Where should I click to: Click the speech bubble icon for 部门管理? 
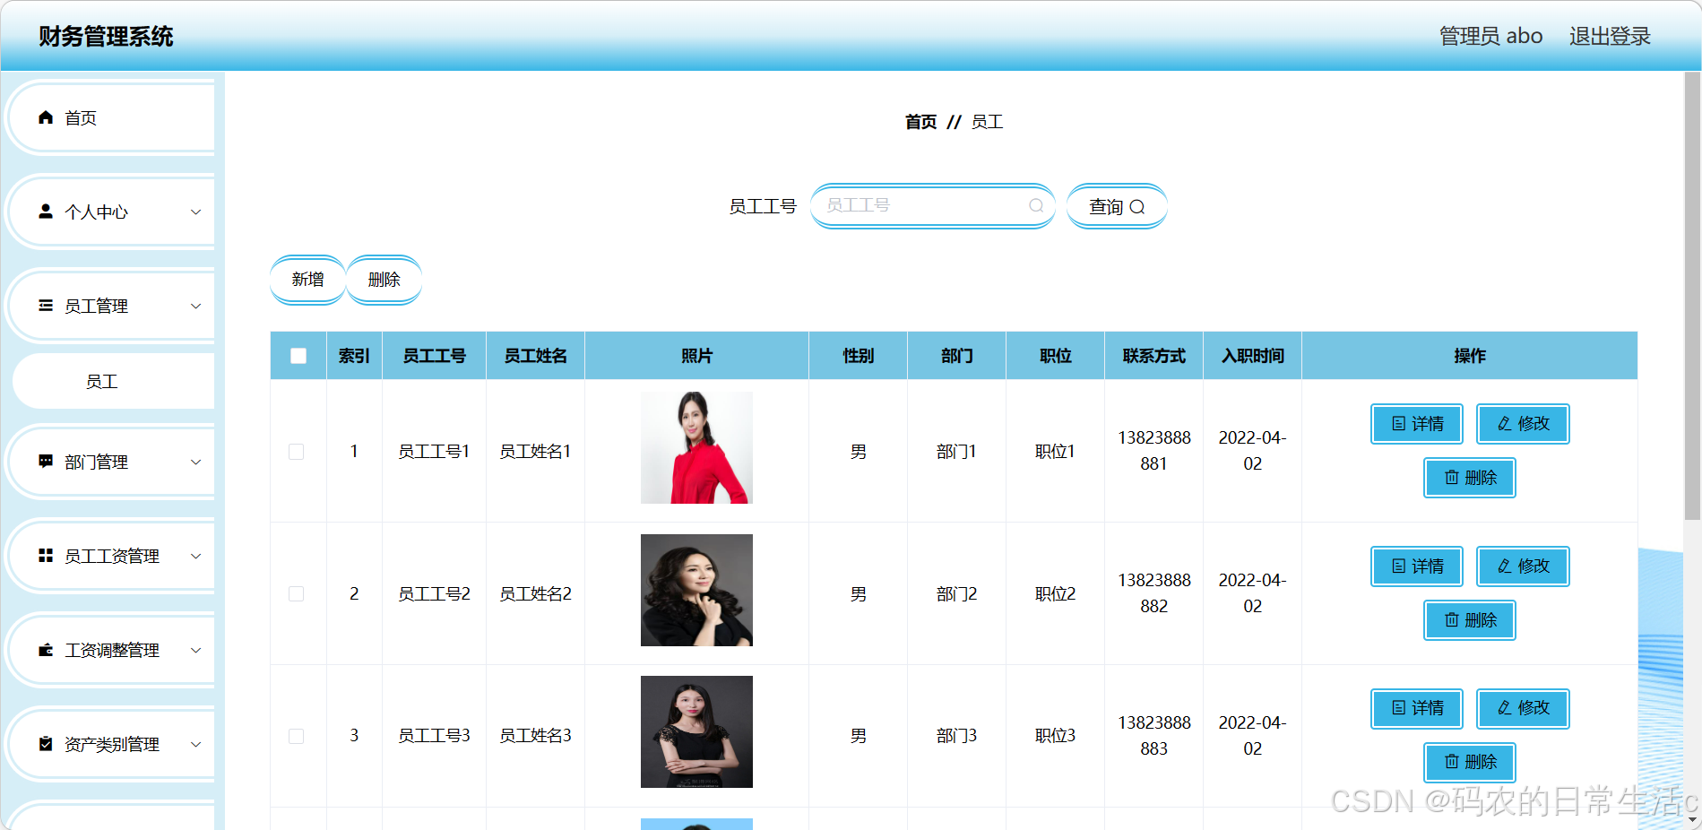[x=45, y=462]
